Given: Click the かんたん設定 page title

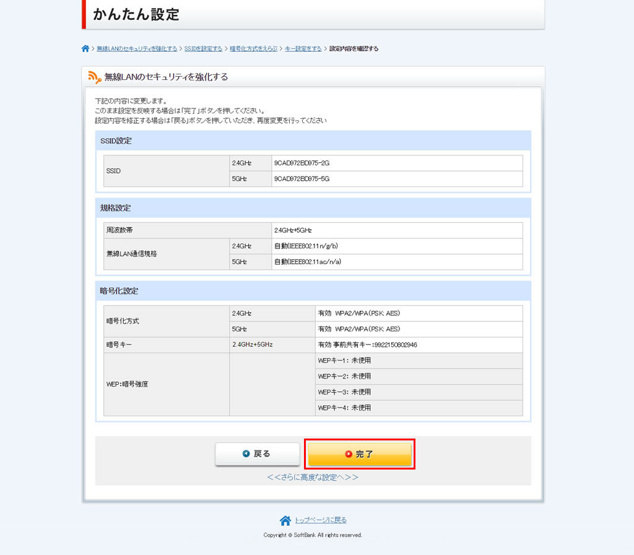Looking at the screenshot, I should 136,15.
